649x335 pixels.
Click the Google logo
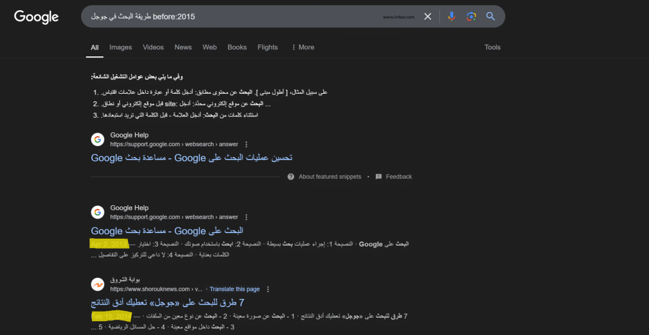(36, 17)
